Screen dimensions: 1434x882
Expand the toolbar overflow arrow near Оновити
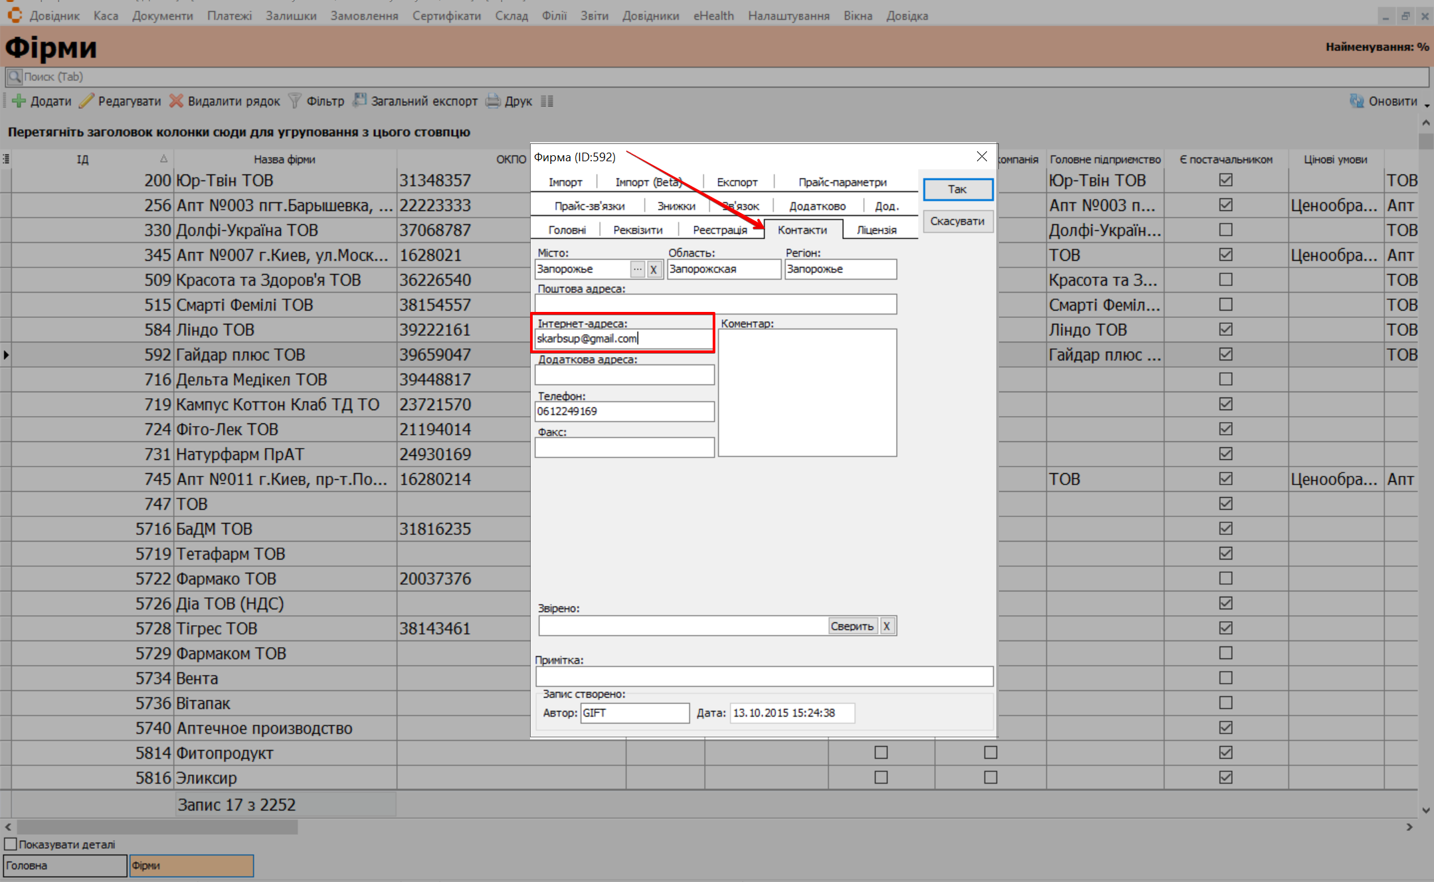(x=1427, y=105)
